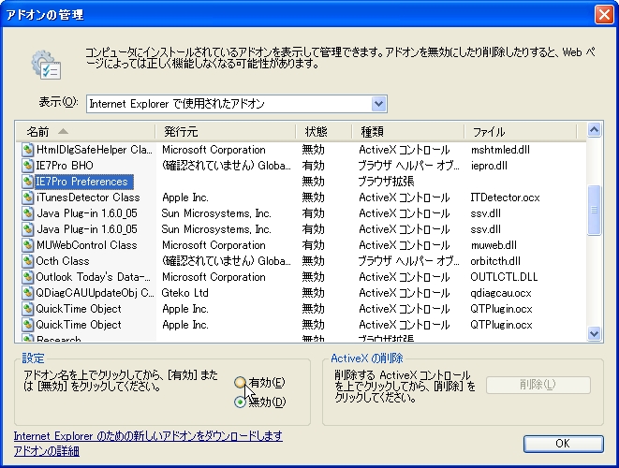Screen dimensions: 619x468
Task: Click the list scrollbar up arrow
Action: point(594,130)
